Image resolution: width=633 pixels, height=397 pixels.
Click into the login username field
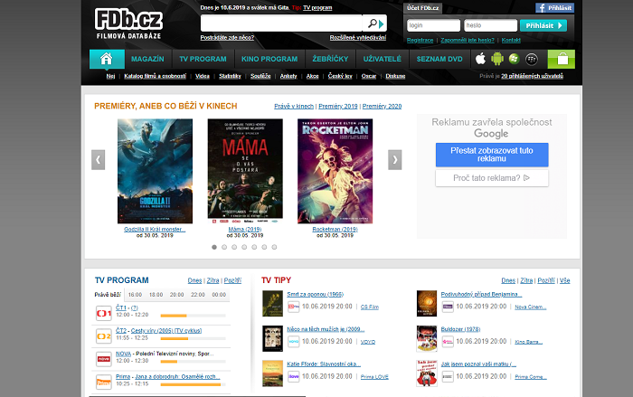(x=433, y=25)
